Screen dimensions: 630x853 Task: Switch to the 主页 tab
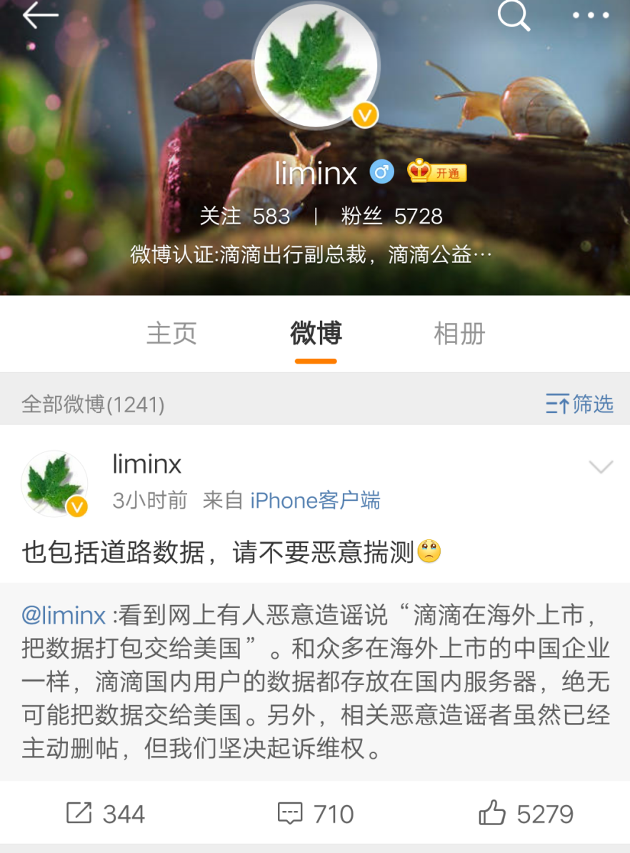point(171,333)
